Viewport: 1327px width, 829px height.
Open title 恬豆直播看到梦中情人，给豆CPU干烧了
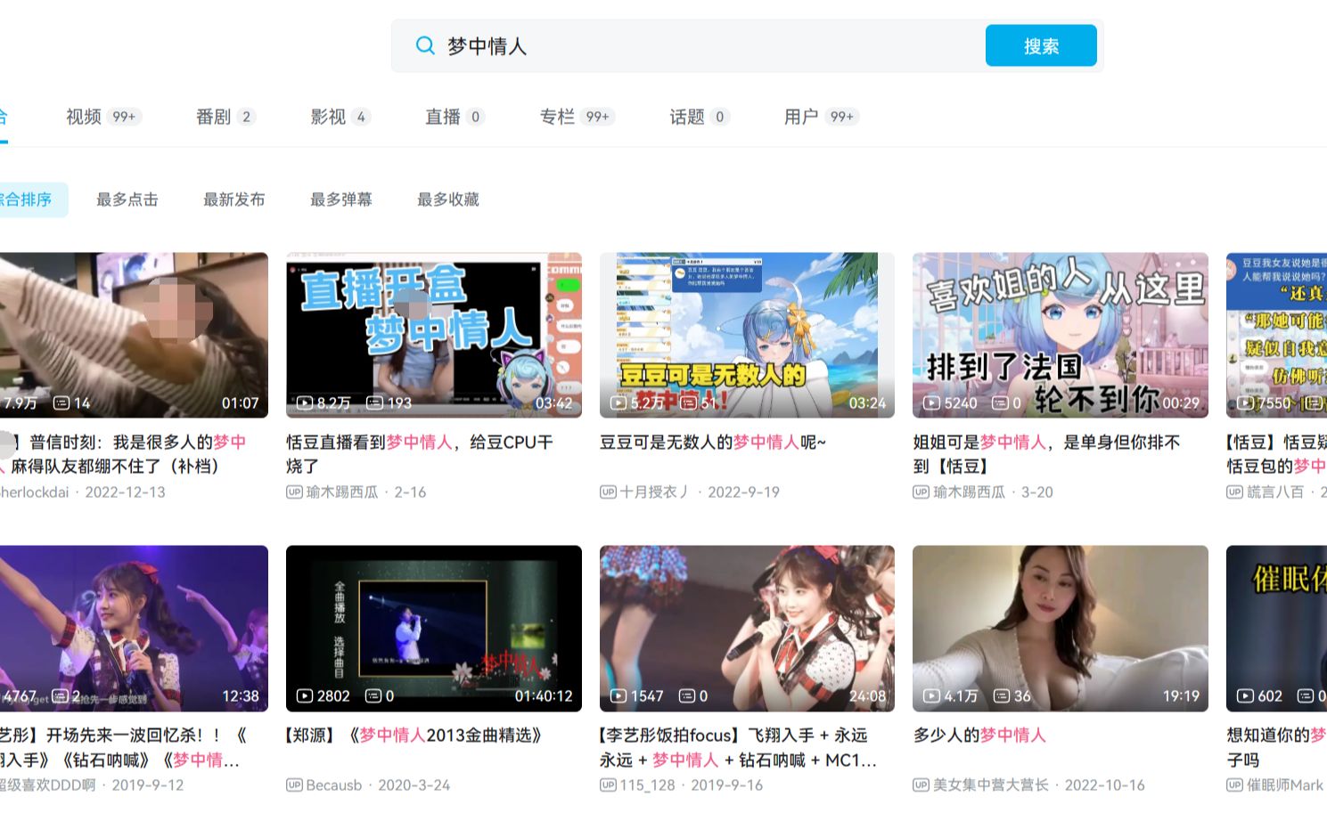click(x=420, y=454)
